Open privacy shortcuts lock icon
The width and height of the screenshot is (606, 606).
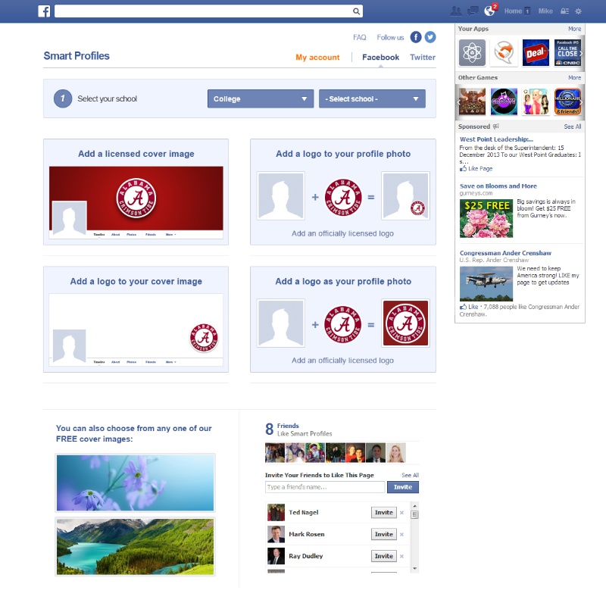564,11
